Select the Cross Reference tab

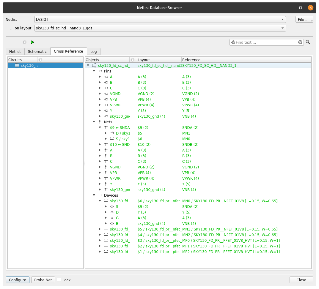(69, 51)
